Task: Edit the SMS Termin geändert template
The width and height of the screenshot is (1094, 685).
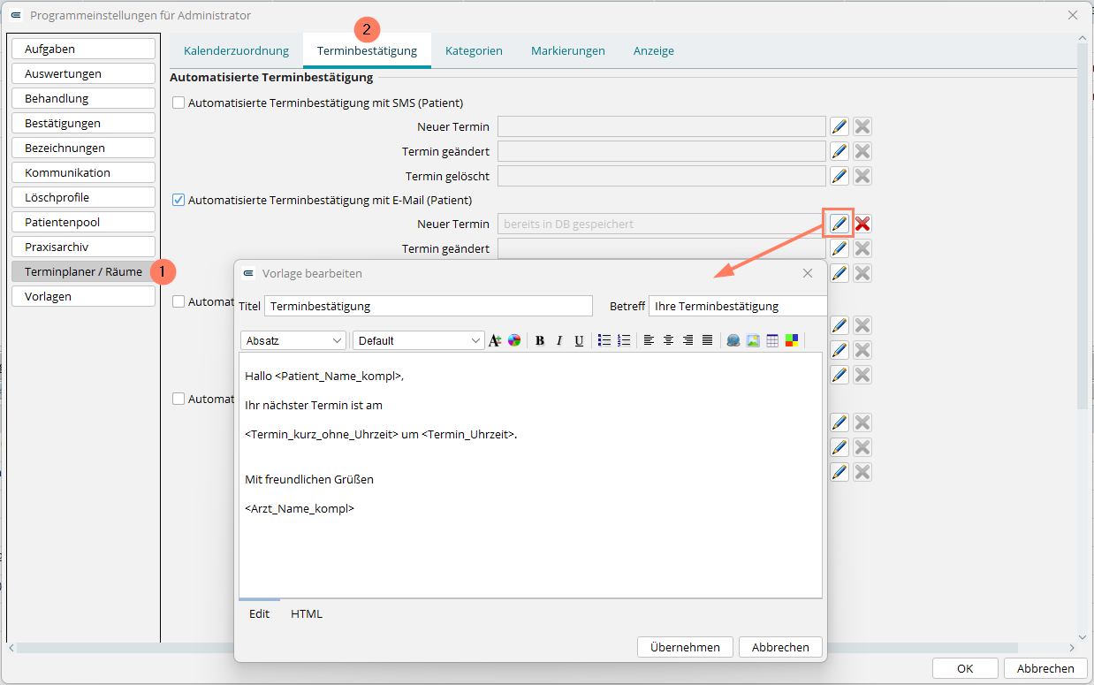Action: 839,151
